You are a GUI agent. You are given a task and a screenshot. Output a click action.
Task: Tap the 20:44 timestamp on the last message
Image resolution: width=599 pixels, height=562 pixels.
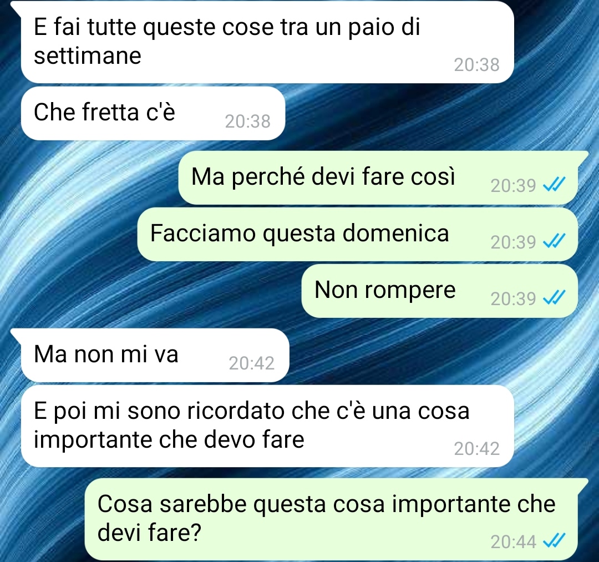pyautogui.click(x=514, y=542)
